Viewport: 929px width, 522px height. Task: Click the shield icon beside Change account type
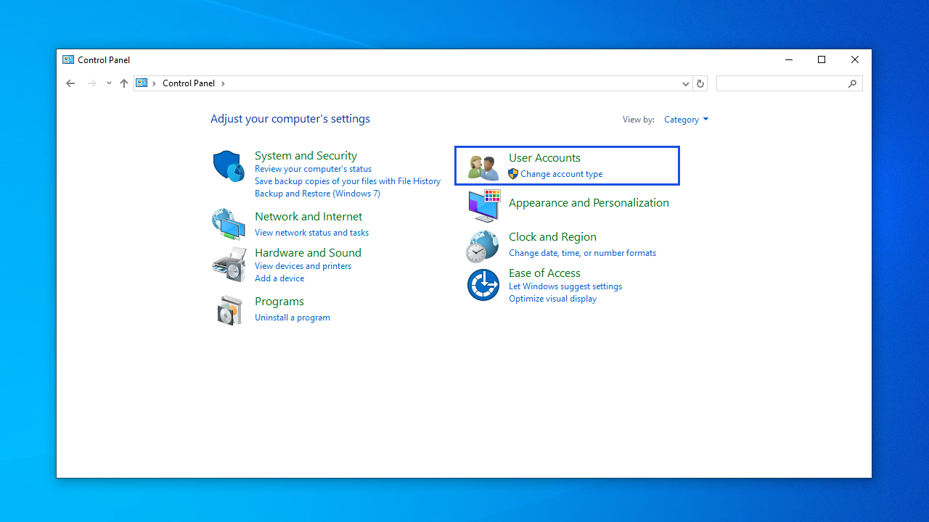[513, 174]
